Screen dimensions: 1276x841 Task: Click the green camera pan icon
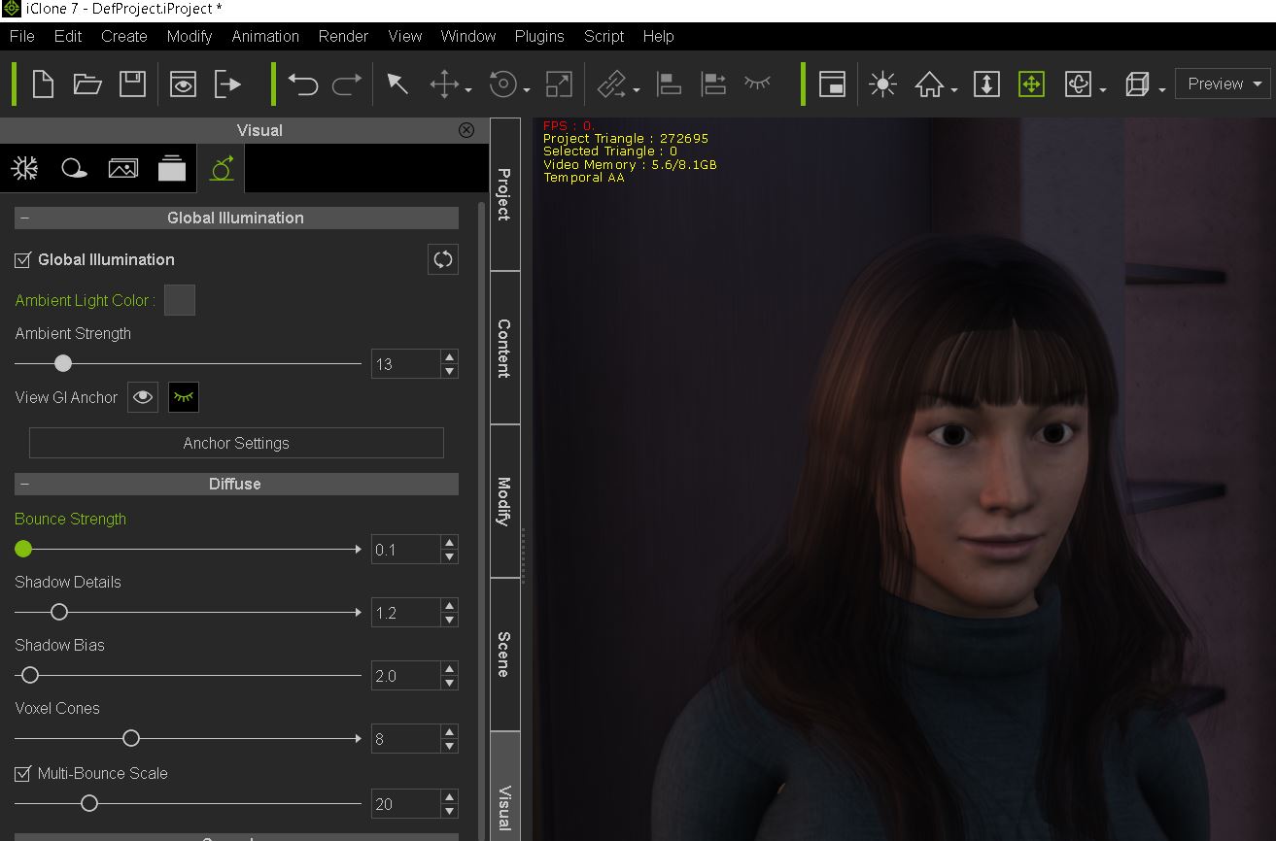point(1031,84)
